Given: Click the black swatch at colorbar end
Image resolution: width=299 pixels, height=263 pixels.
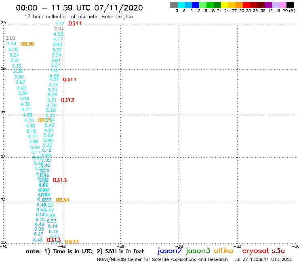Looking at the screenshot, I should coord(290,5).
